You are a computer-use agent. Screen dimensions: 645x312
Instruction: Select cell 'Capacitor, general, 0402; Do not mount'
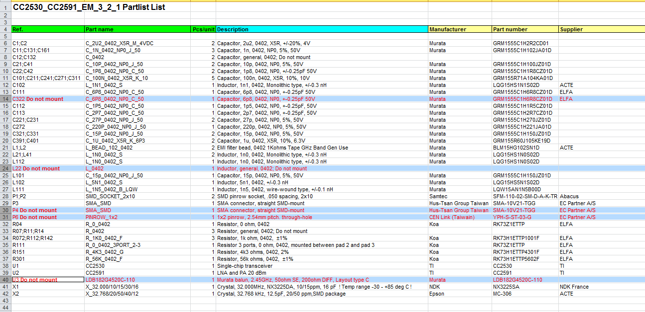[x=322, y=57]
